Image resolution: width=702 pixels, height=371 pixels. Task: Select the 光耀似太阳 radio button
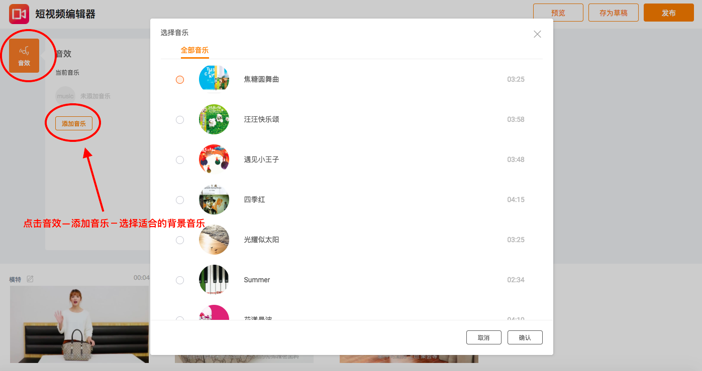(180, 240)
